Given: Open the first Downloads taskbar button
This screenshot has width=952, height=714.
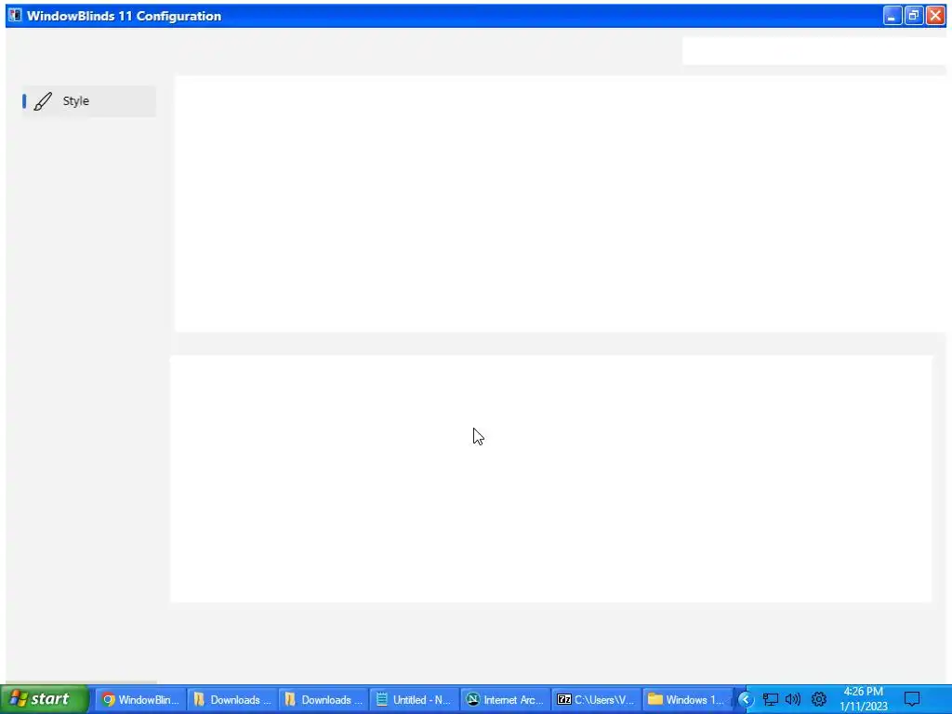Looking at the screenshot, I should click(x=231, y=699).
